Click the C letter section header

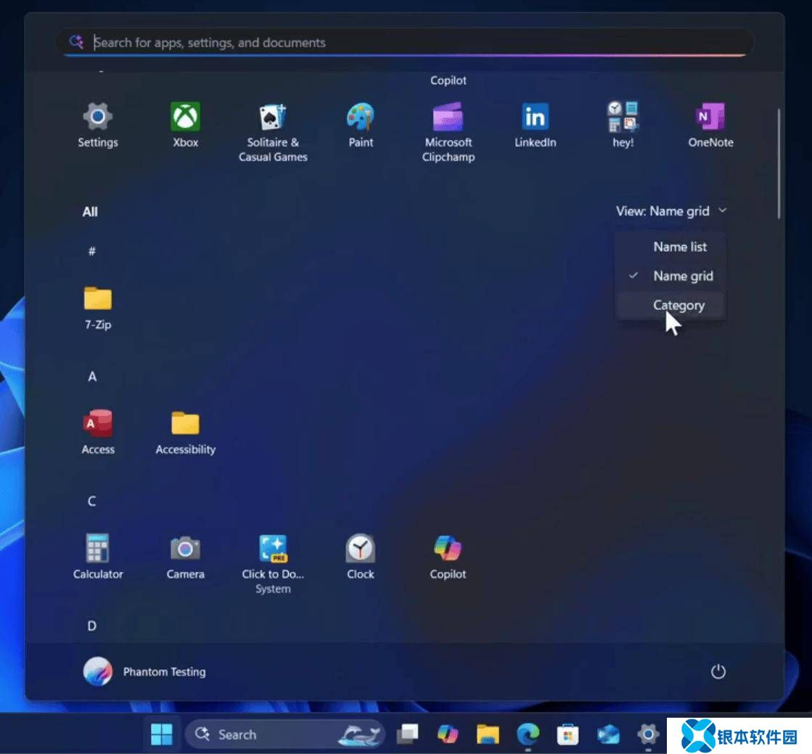91,501
